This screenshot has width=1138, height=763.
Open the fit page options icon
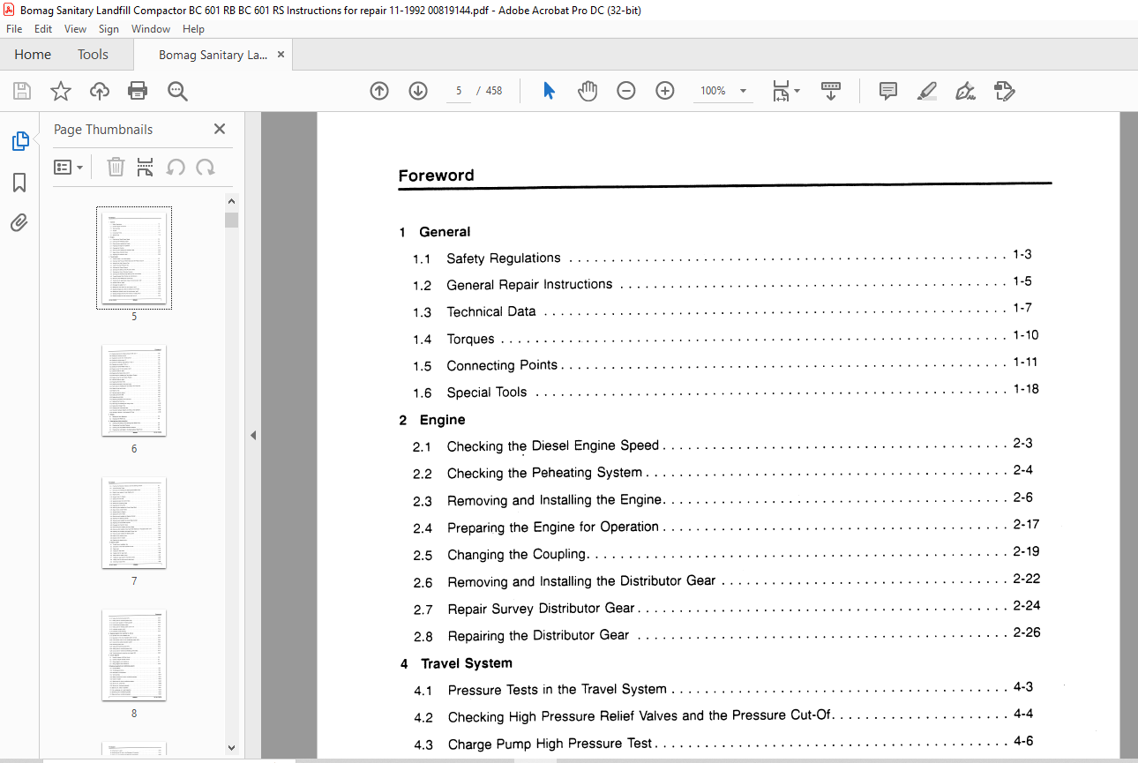(785, 91)
